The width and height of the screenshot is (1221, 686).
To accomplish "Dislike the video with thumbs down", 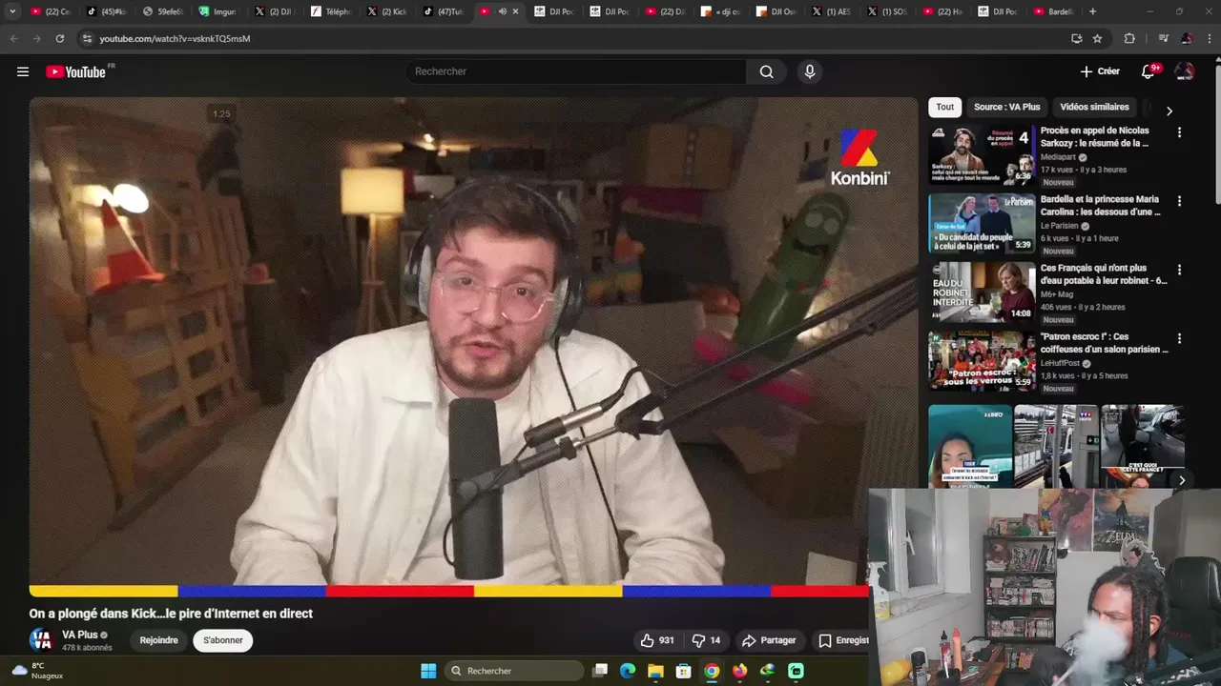I will [707, 640].
